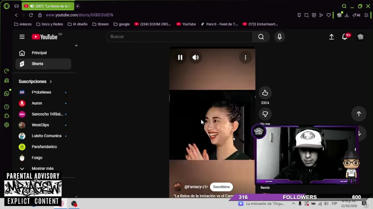Viewport: 373px width, 209px height.
Task: Open the google bookmarks folder
Action: coord(121,24)
